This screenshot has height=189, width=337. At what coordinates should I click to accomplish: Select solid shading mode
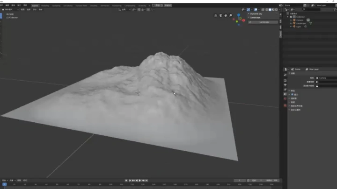click(270, 10)
